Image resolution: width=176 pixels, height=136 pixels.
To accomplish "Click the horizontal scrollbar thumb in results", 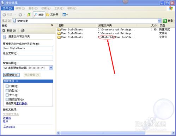I will (103, 133).
